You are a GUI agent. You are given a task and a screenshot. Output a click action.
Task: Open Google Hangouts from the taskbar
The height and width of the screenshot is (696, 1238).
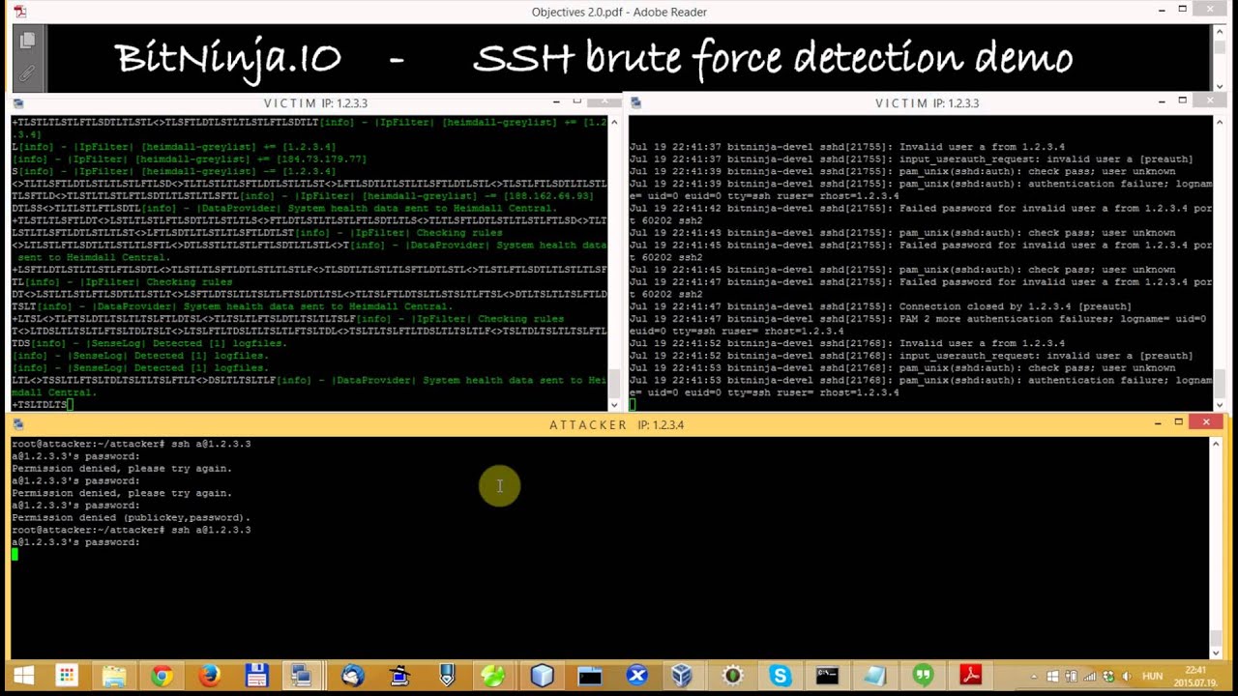click(x=924, y=676)
